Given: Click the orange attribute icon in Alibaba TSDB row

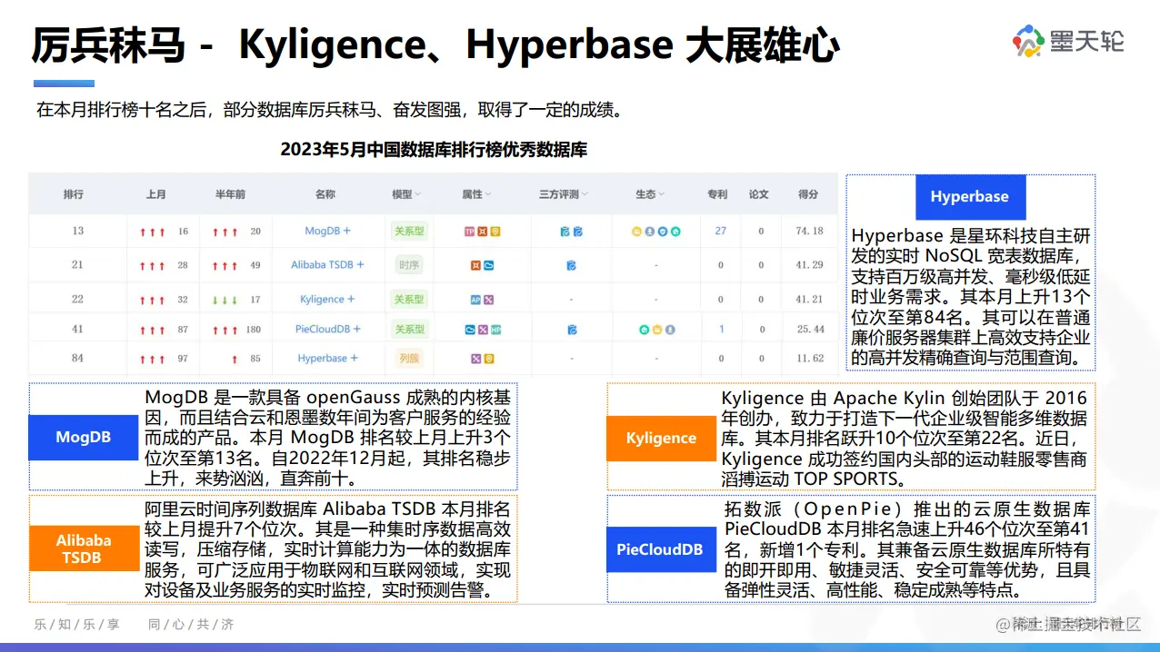Looking at the screenshot, I should tap(475, 265).
